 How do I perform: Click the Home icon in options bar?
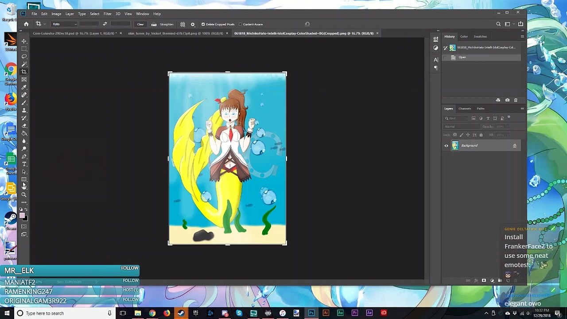click(x=26, y=24)
